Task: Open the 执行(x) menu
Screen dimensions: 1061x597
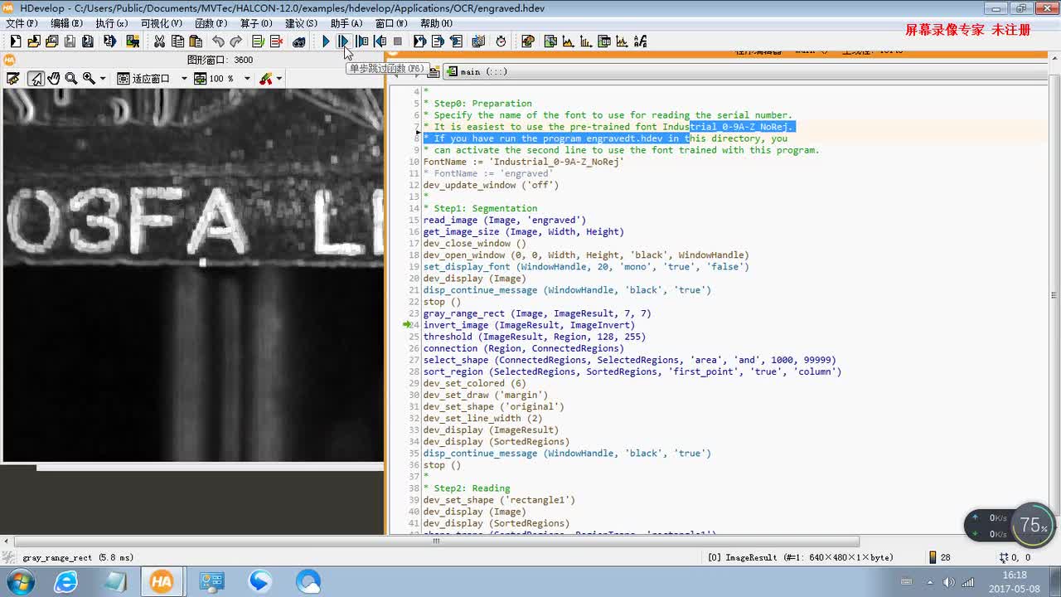Action: pyautogui.click(x=112, y=23)
